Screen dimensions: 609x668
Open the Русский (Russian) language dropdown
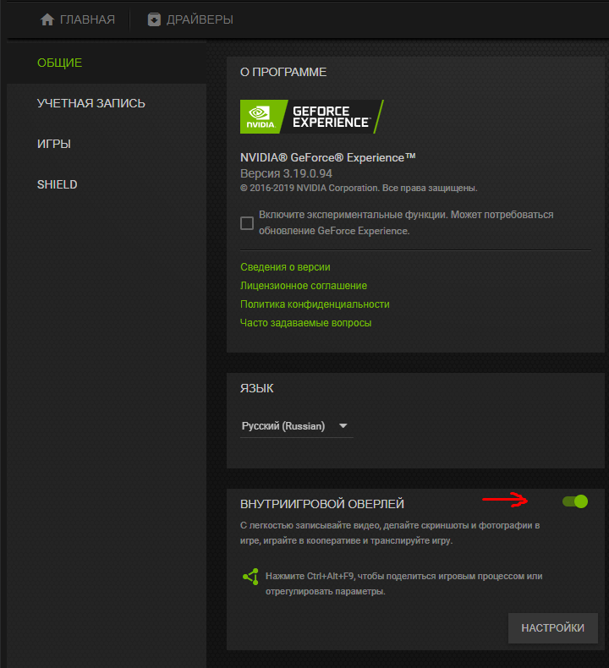click(297, 426)
